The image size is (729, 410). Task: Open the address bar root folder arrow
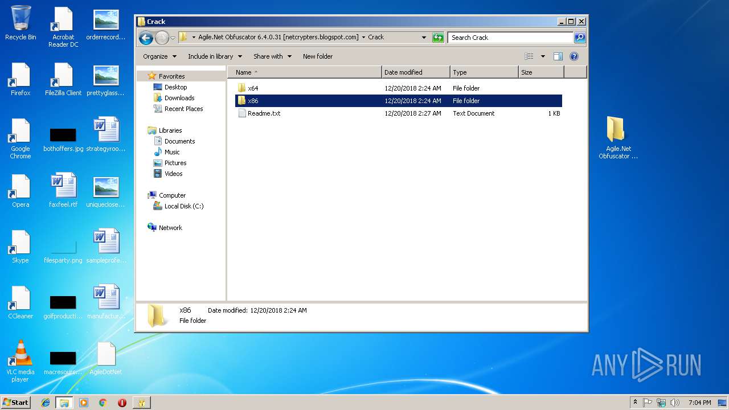tap(194, 38)
